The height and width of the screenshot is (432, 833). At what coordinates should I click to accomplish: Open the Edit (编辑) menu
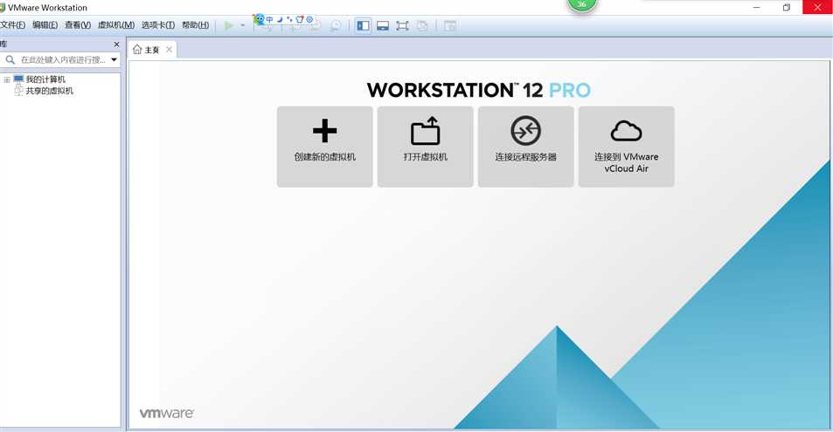(45, 25)
